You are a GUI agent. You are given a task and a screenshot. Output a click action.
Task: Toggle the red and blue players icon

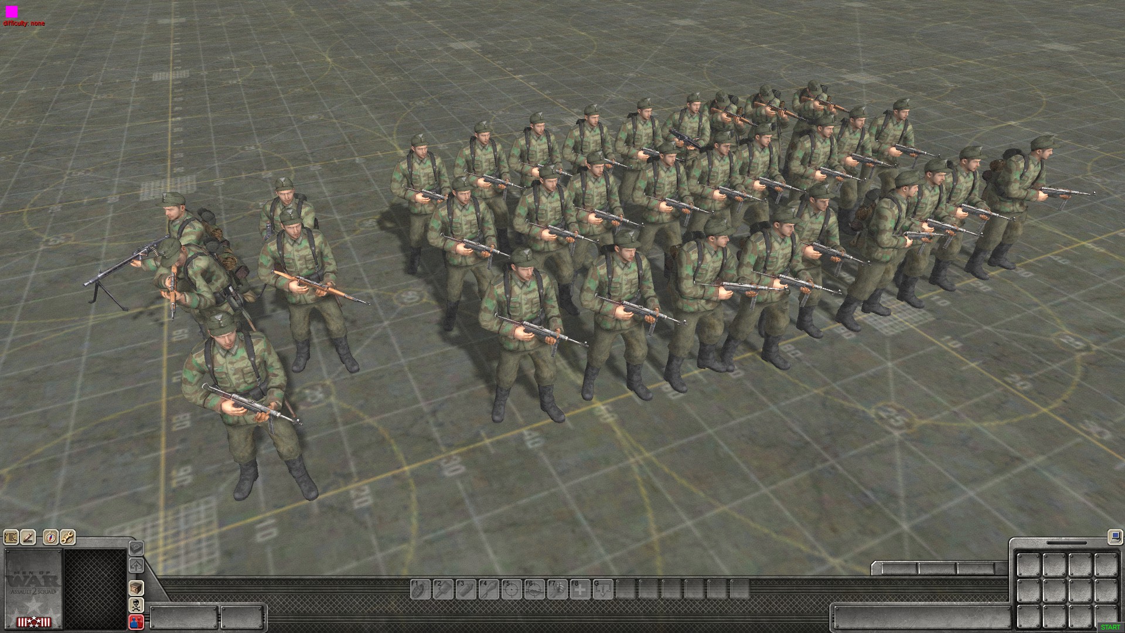coord(136,622)
